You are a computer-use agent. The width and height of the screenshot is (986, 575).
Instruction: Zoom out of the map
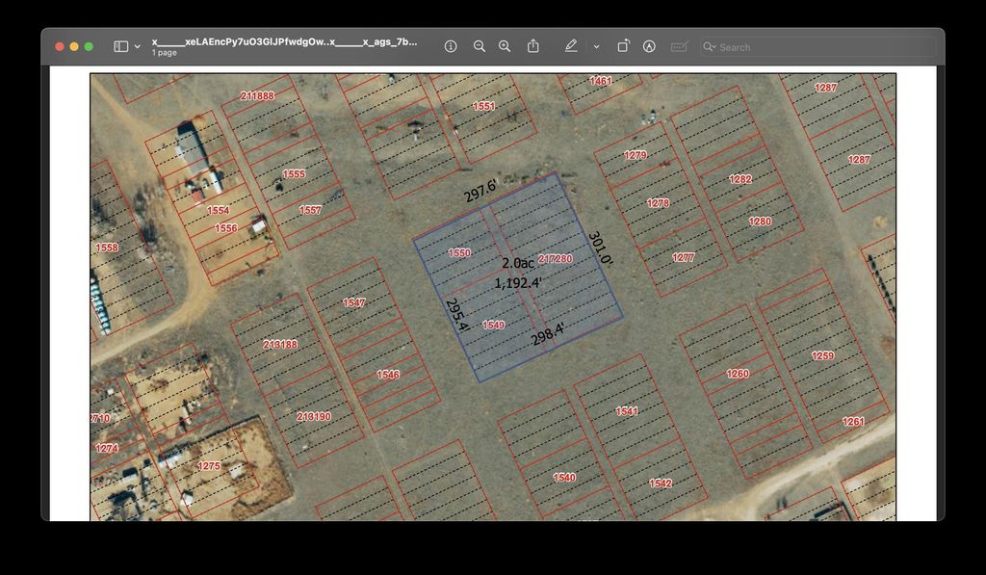coord(479,46)
